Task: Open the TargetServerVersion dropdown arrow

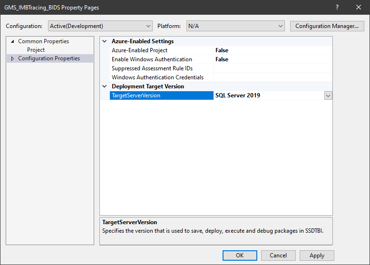Action: point(328,95)
